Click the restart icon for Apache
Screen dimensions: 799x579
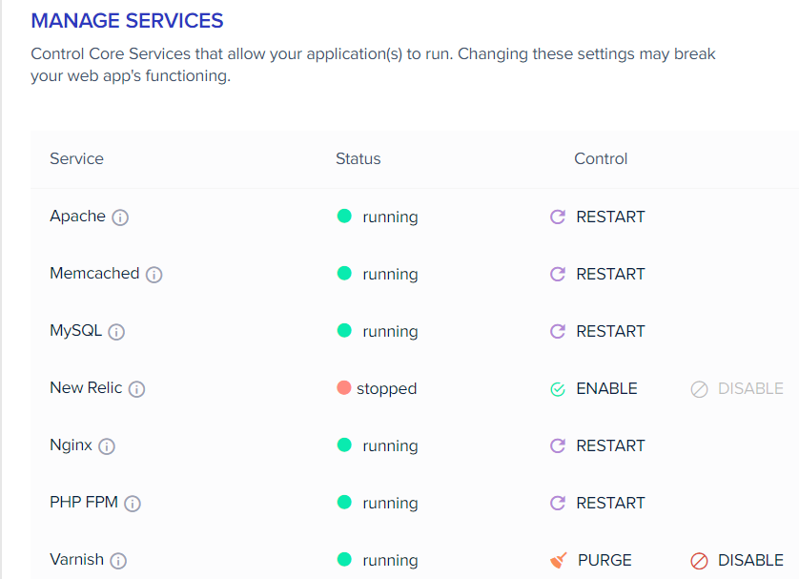[x=557, y=217]
